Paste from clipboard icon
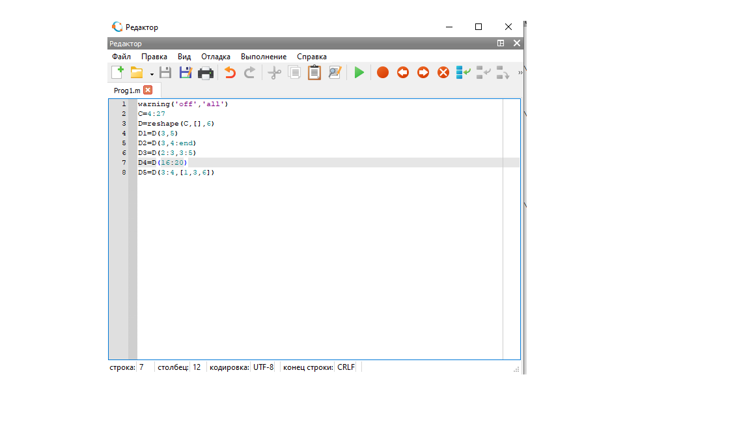The image size is (750, 422). [x=314, y=72]
